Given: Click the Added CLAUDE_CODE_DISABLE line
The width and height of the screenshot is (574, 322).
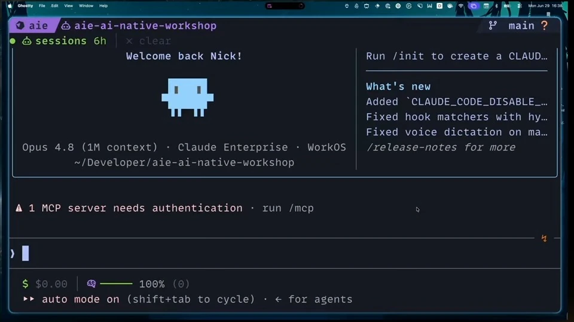Looking at the screenshot, I should (456, 102).
